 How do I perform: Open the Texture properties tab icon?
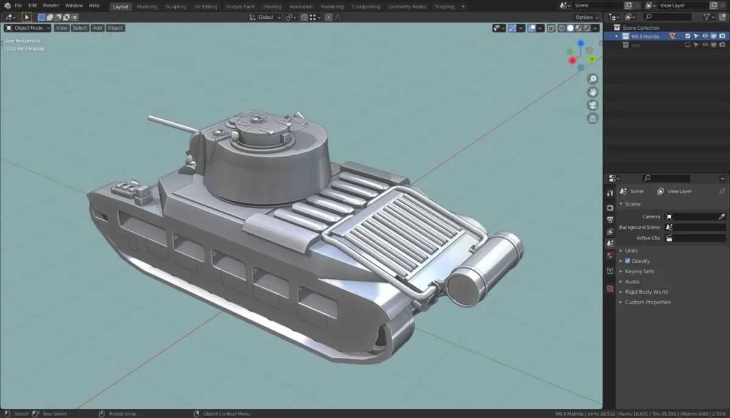(x=610, y=288)
